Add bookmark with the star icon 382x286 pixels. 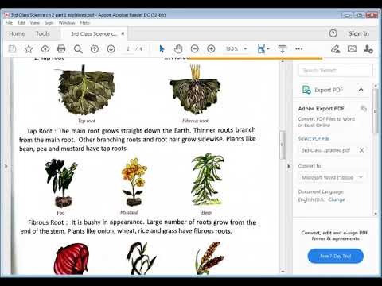29,49
